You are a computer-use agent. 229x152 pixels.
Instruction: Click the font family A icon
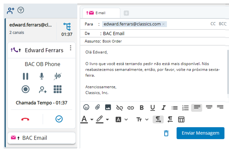click(118, 120)
